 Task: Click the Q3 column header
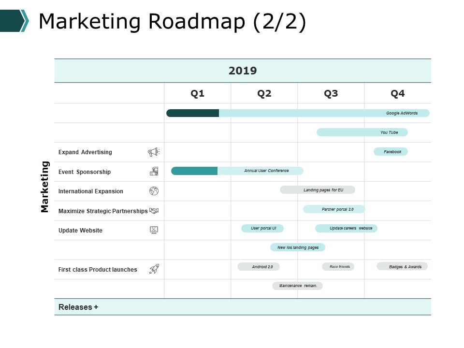tap(331, 93)
